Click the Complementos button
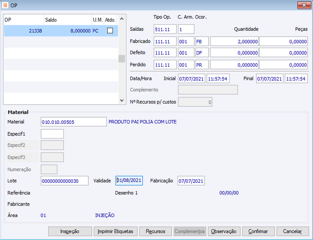Viewport: 313px width, 240px height. [189, 231]
